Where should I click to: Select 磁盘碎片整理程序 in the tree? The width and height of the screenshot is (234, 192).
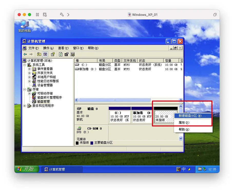click(50, 98)
